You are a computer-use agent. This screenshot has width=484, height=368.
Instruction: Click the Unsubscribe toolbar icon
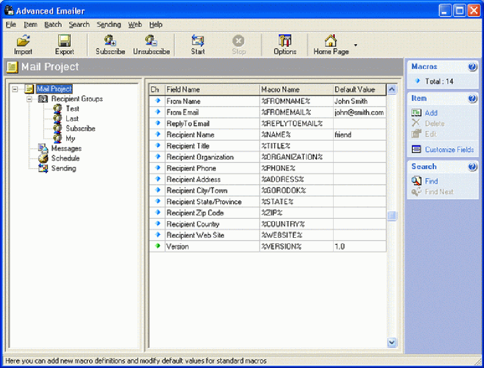click(x=151, y=41)
